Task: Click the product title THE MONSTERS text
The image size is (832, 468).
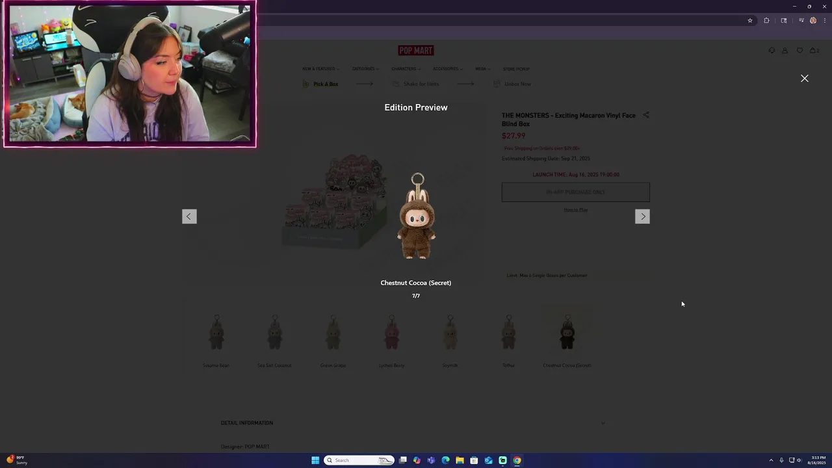Action: click(569, 120)
